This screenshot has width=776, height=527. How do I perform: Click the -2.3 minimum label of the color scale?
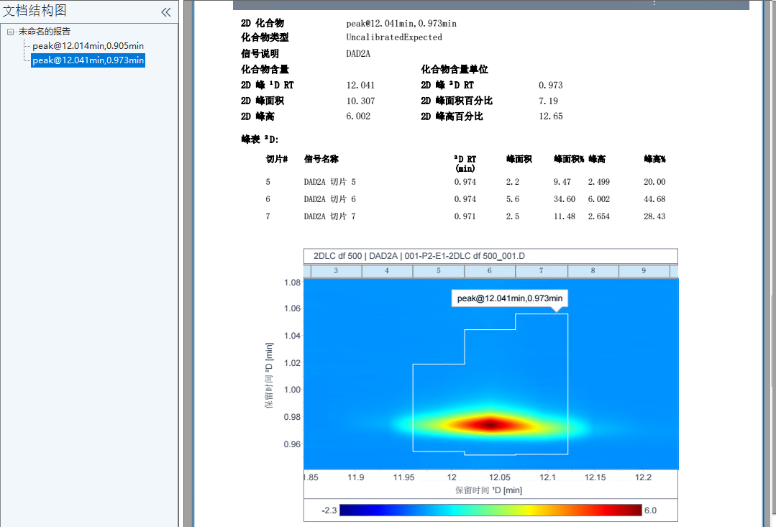[x=329, y=510]
